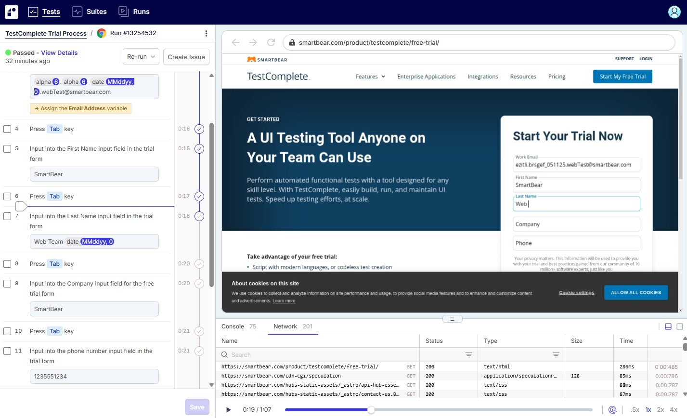The width and height of the screenshot is (687, 418).
Task: Check the checkbox for step 8
Action: tap(7, 264)
